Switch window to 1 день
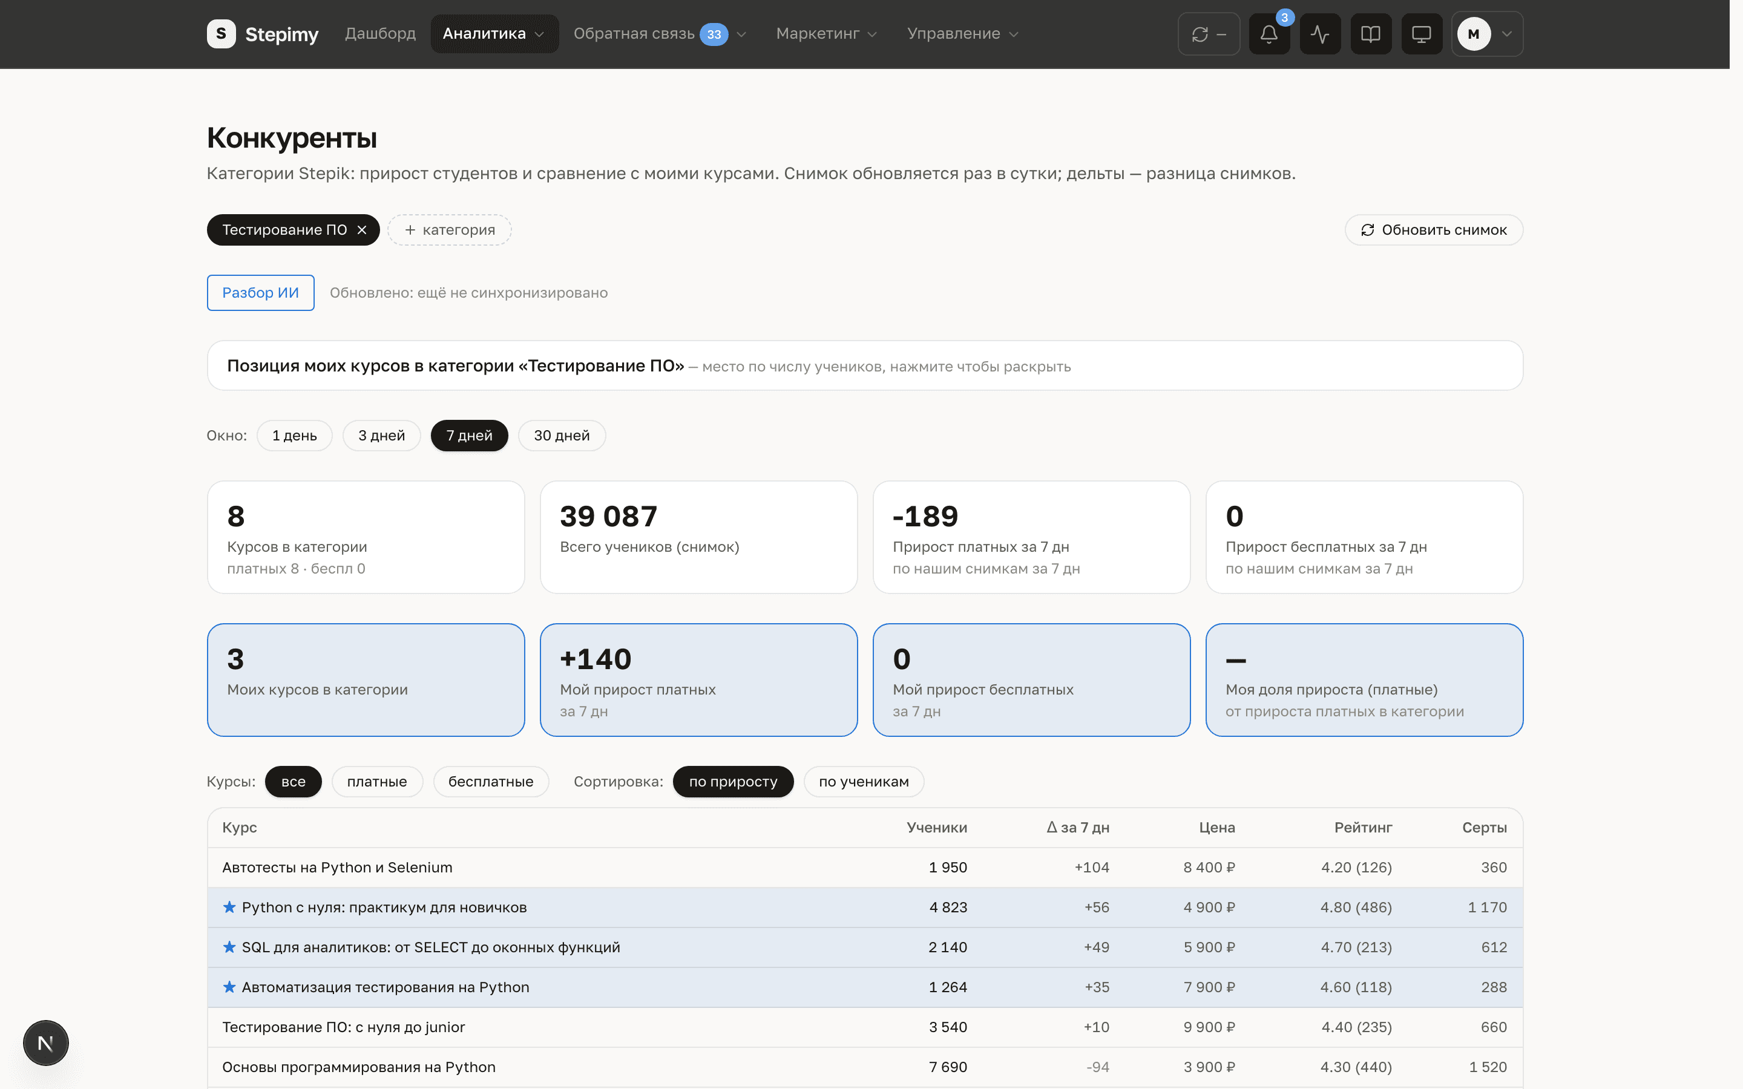This screenshot has height=1089, width=1743. [x=295, y=435]
